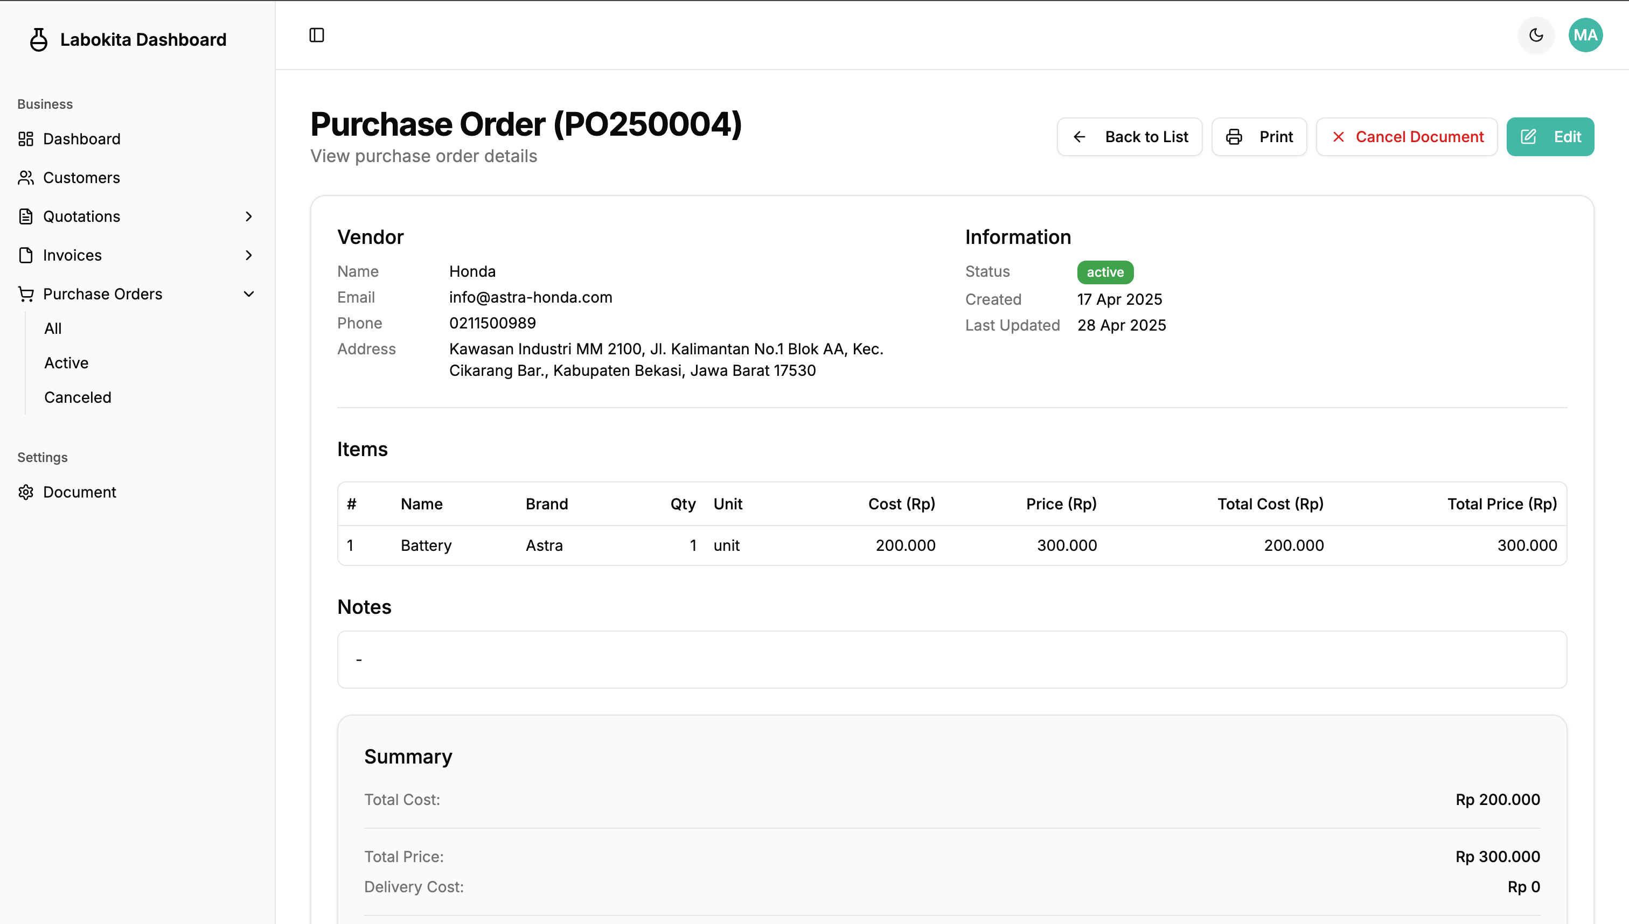
Task: Click the unit cell in Battery row
Action: [x=726, y=545]
